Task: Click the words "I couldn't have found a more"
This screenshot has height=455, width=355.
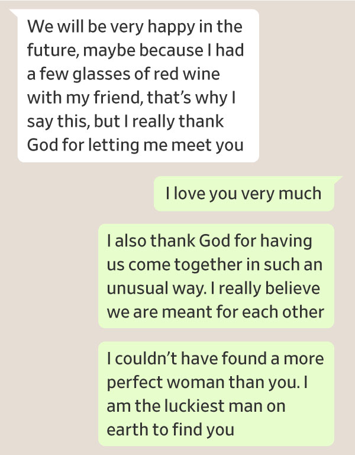Action: [x=215, y=359]
